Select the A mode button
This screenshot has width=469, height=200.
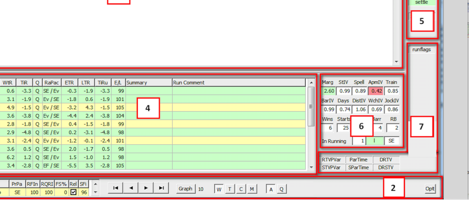[271, 189]
